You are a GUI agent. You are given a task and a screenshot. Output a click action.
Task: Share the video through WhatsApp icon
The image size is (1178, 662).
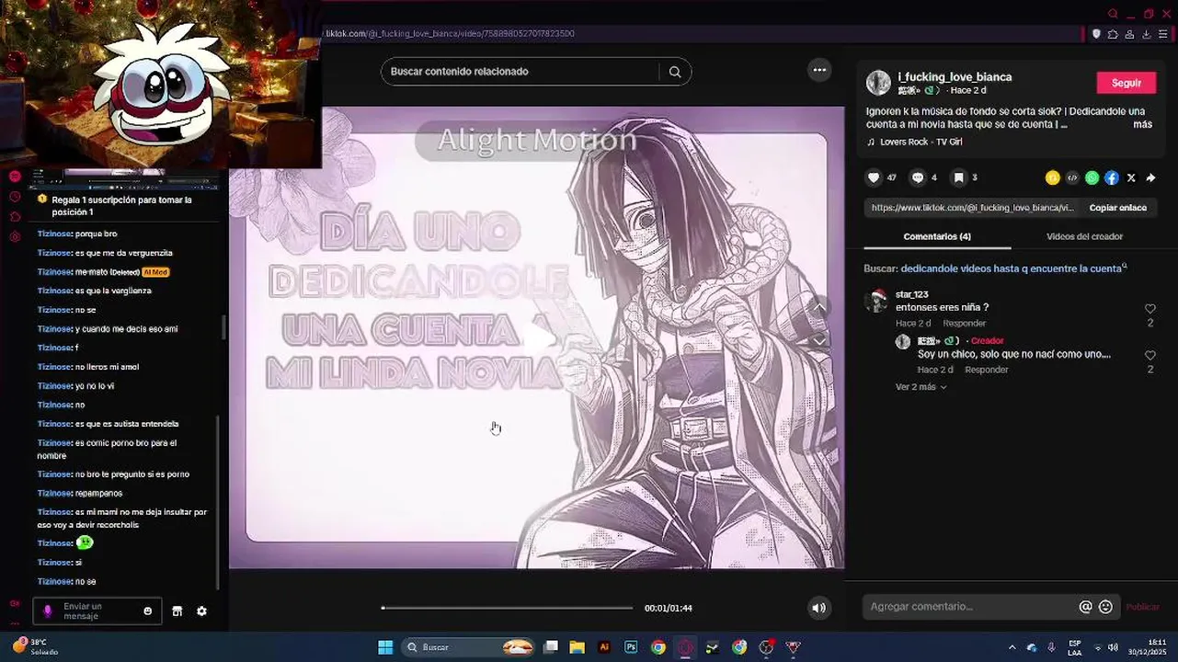[1092, 177]
